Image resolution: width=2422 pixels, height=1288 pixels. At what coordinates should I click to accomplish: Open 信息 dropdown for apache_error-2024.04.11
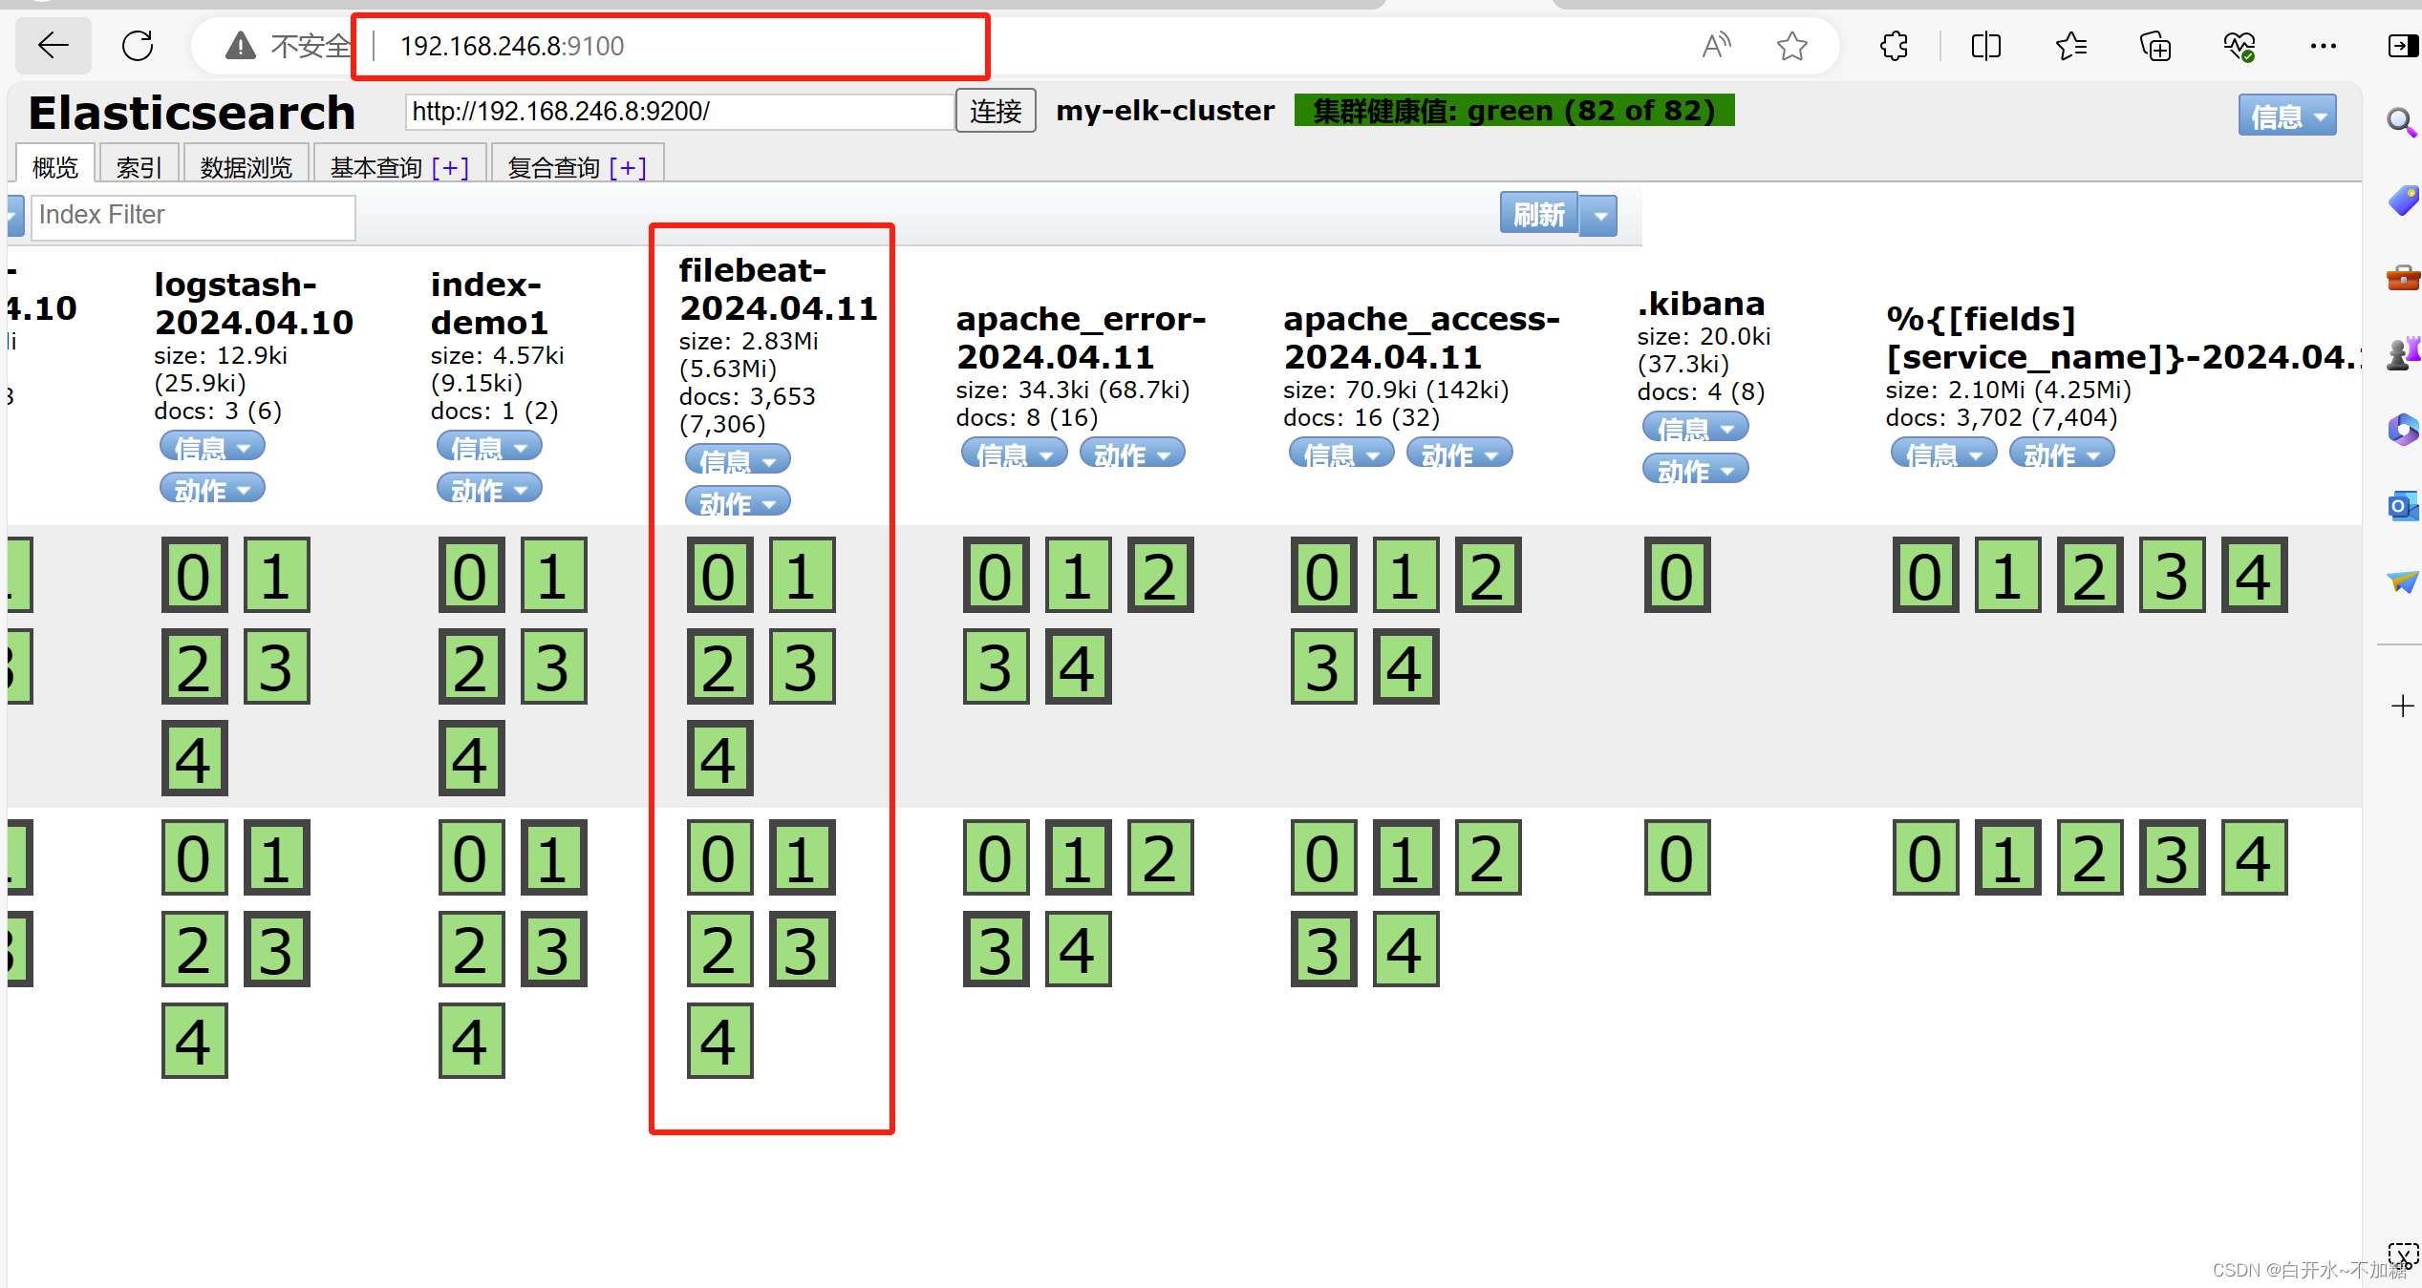click(1014, 454)
